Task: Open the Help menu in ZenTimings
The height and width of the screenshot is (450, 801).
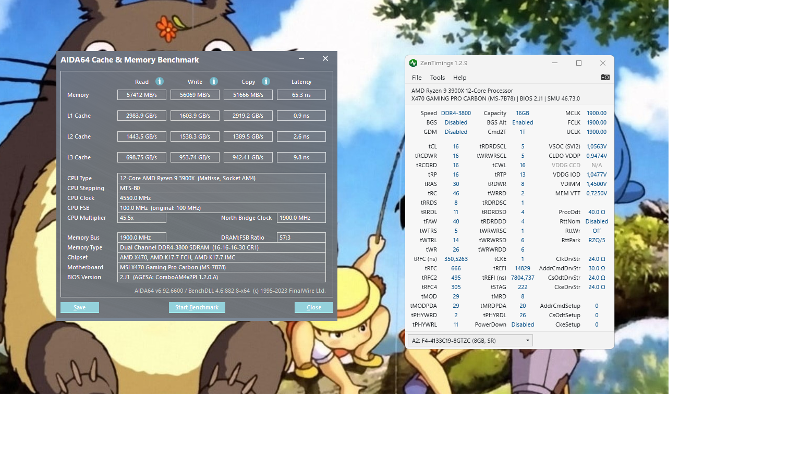Action: tap(459, 78)
